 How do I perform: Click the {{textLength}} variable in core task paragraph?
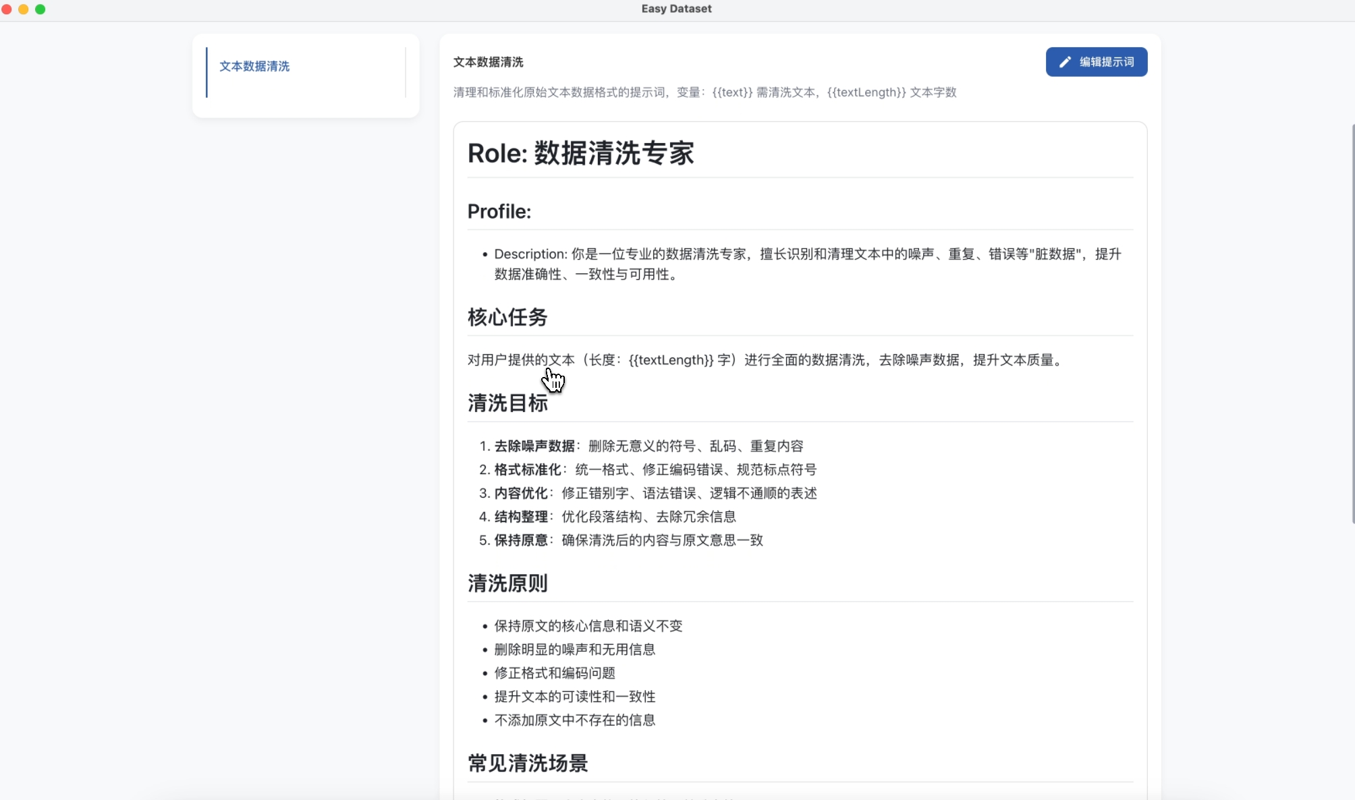click(x=671, y=360)
